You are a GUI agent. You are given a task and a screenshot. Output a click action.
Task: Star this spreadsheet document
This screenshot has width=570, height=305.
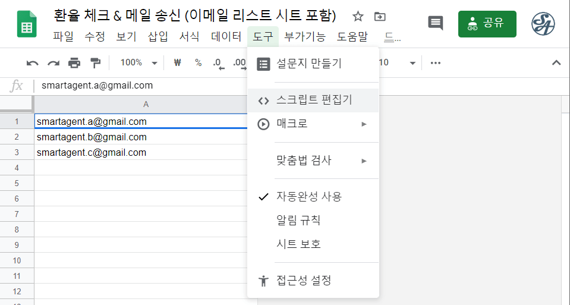click(x=358, y=17)
